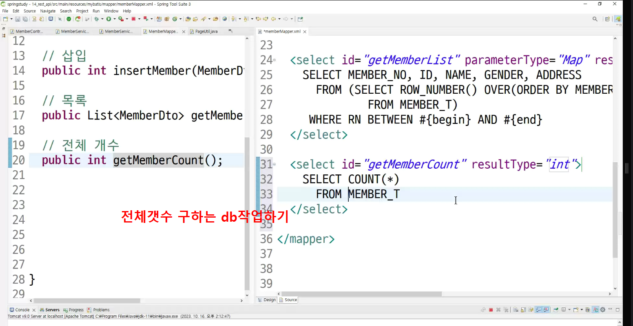
Task: Click the Back navigation arrow icon
Action: coord(273,19)
